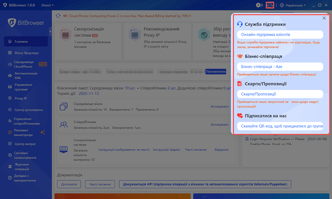Open Журнали операцій logs icon
The width and height of the screenshot is (332, 199).
(x=11, y=167)
